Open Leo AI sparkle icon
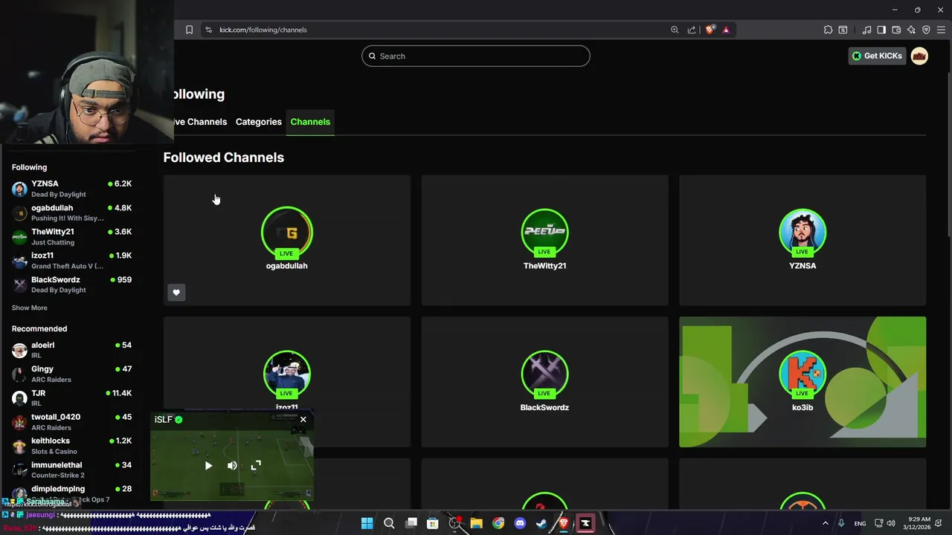Screen dimensions: 952x535 click(x=911, y=30)
